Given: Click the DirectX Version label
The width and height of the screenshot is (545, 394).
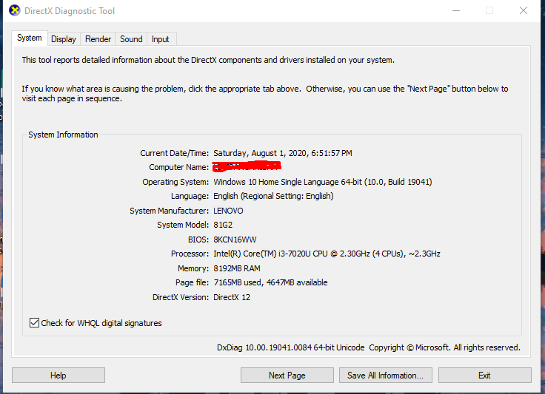Looking at the screenshot, I should tap(181, 297).
